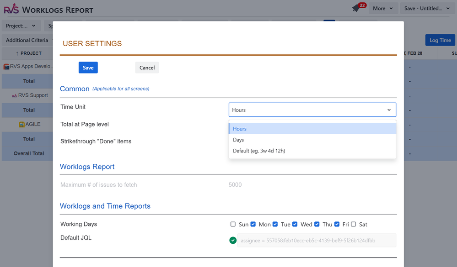
Task: Click the RVS Apps Development project icon
Action: [6, 67]
